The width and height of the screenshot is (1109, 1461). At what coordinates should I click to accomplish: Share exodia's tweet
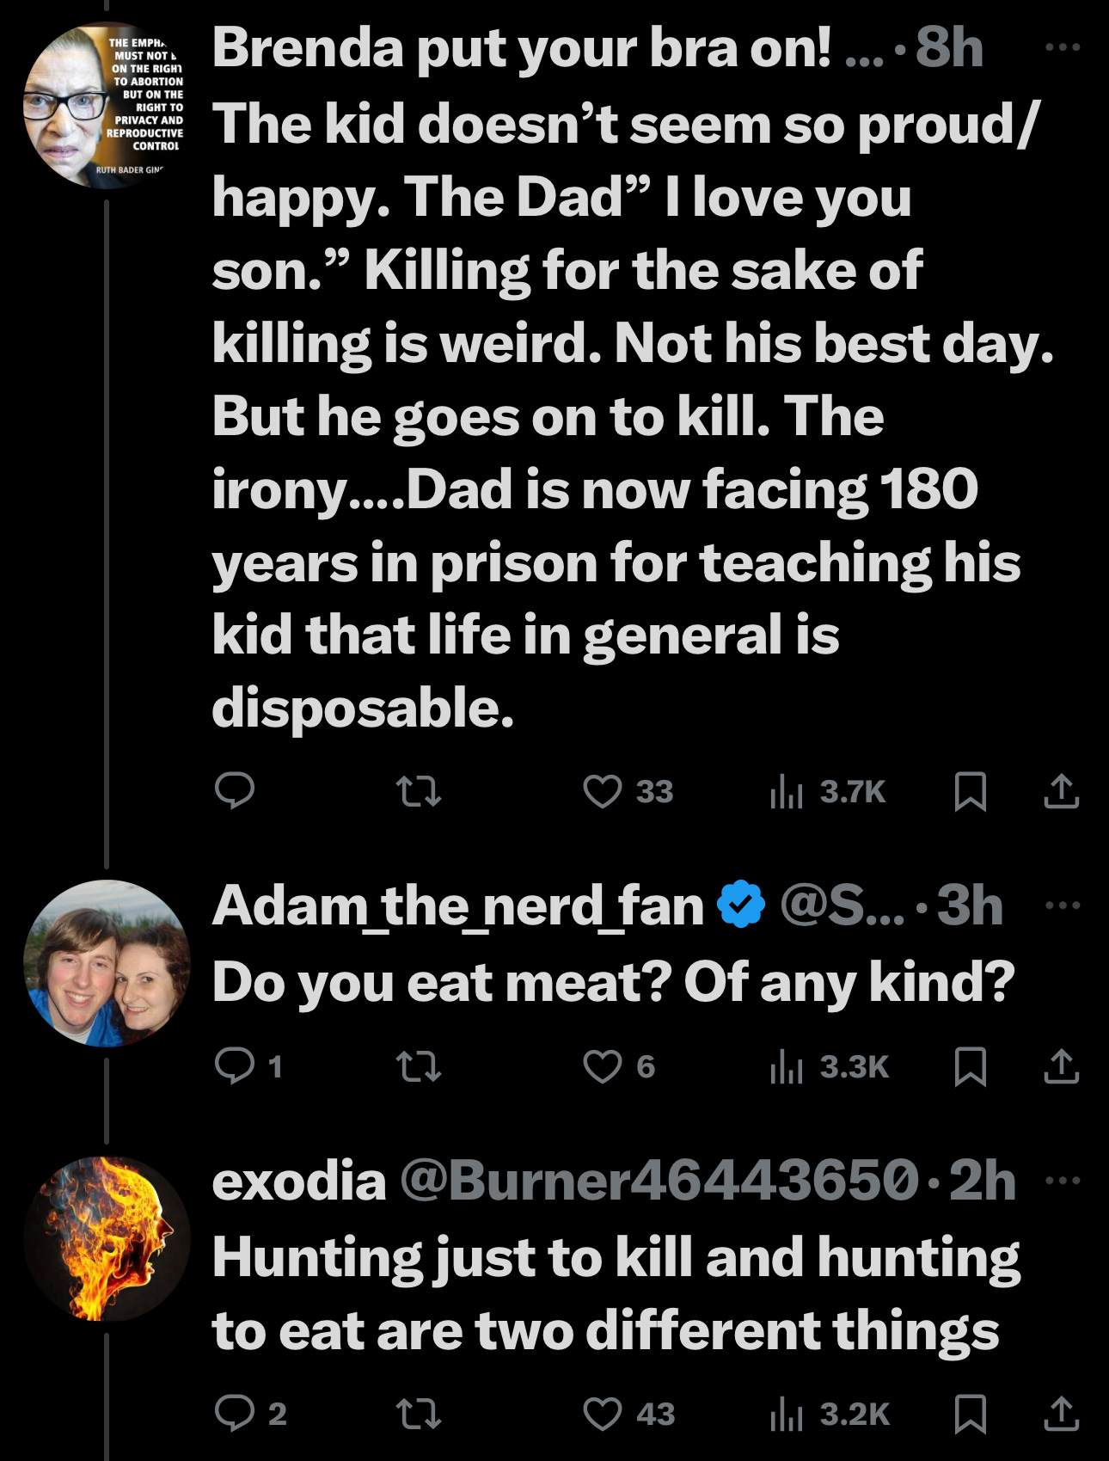[x=1062, y=1414]
